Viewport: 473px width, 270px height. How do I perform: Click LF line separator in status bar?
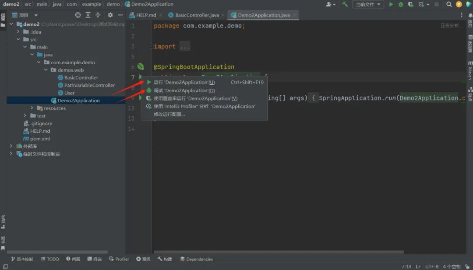click(418, 267)
